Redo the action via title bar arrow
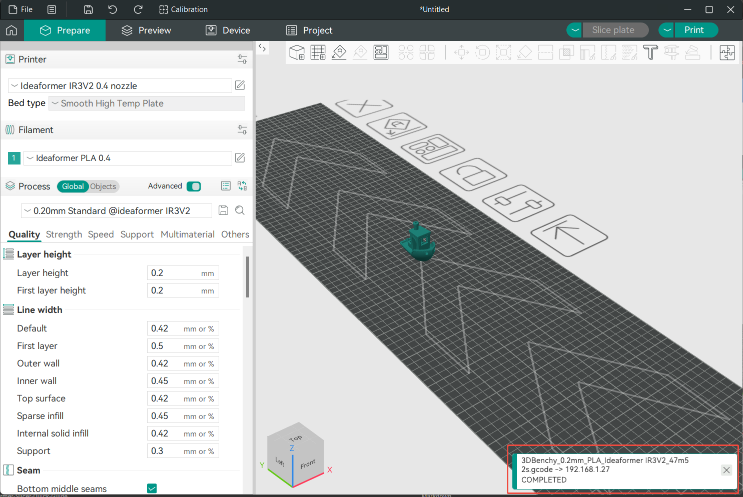Screen dimensions: 743x497 138,9
